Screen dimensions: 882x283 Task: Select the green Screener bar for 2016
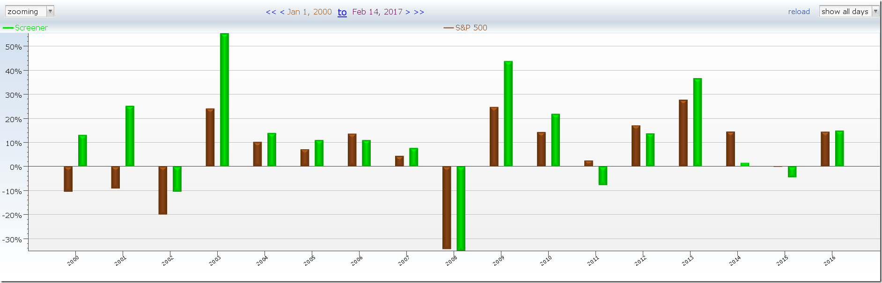pos(839,148)
